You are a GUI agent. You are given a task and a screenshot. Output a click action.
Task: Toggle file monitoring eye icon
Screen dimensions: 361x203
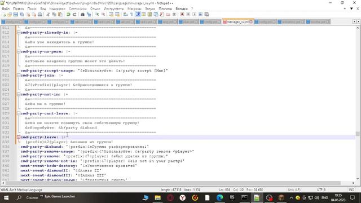pyautogui.click(x=174, y=14)
